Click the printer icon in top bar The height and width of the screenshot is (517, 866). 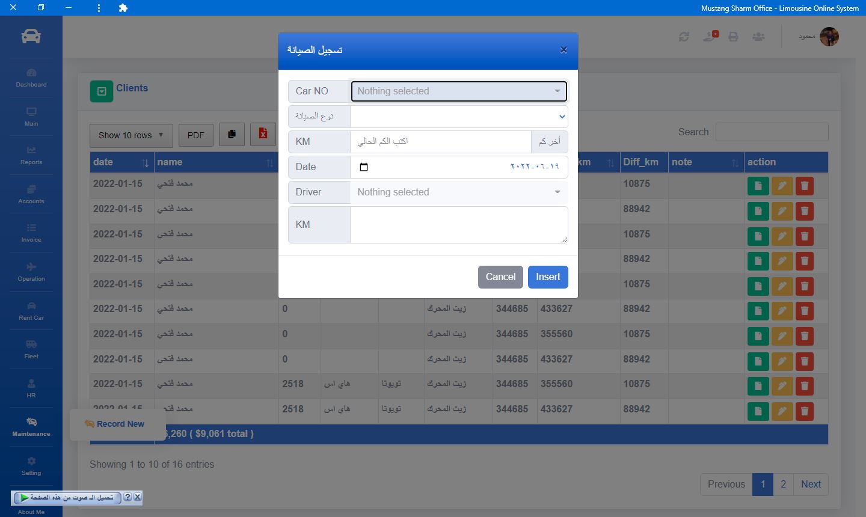pos(733,37)
